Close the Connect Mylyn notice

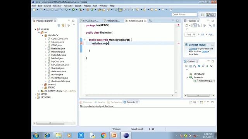pos(212,45)
